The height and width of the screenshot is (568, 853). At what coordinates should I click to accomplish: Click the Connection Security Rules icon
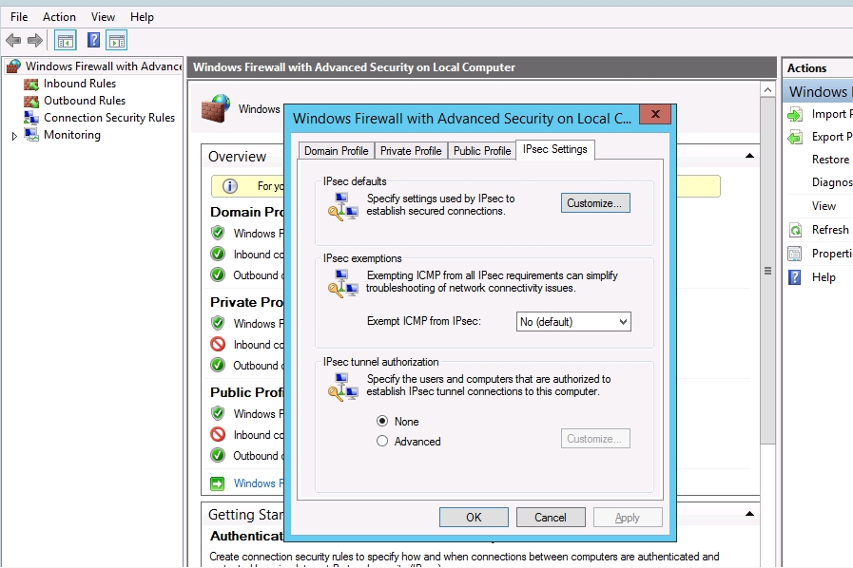31,118
